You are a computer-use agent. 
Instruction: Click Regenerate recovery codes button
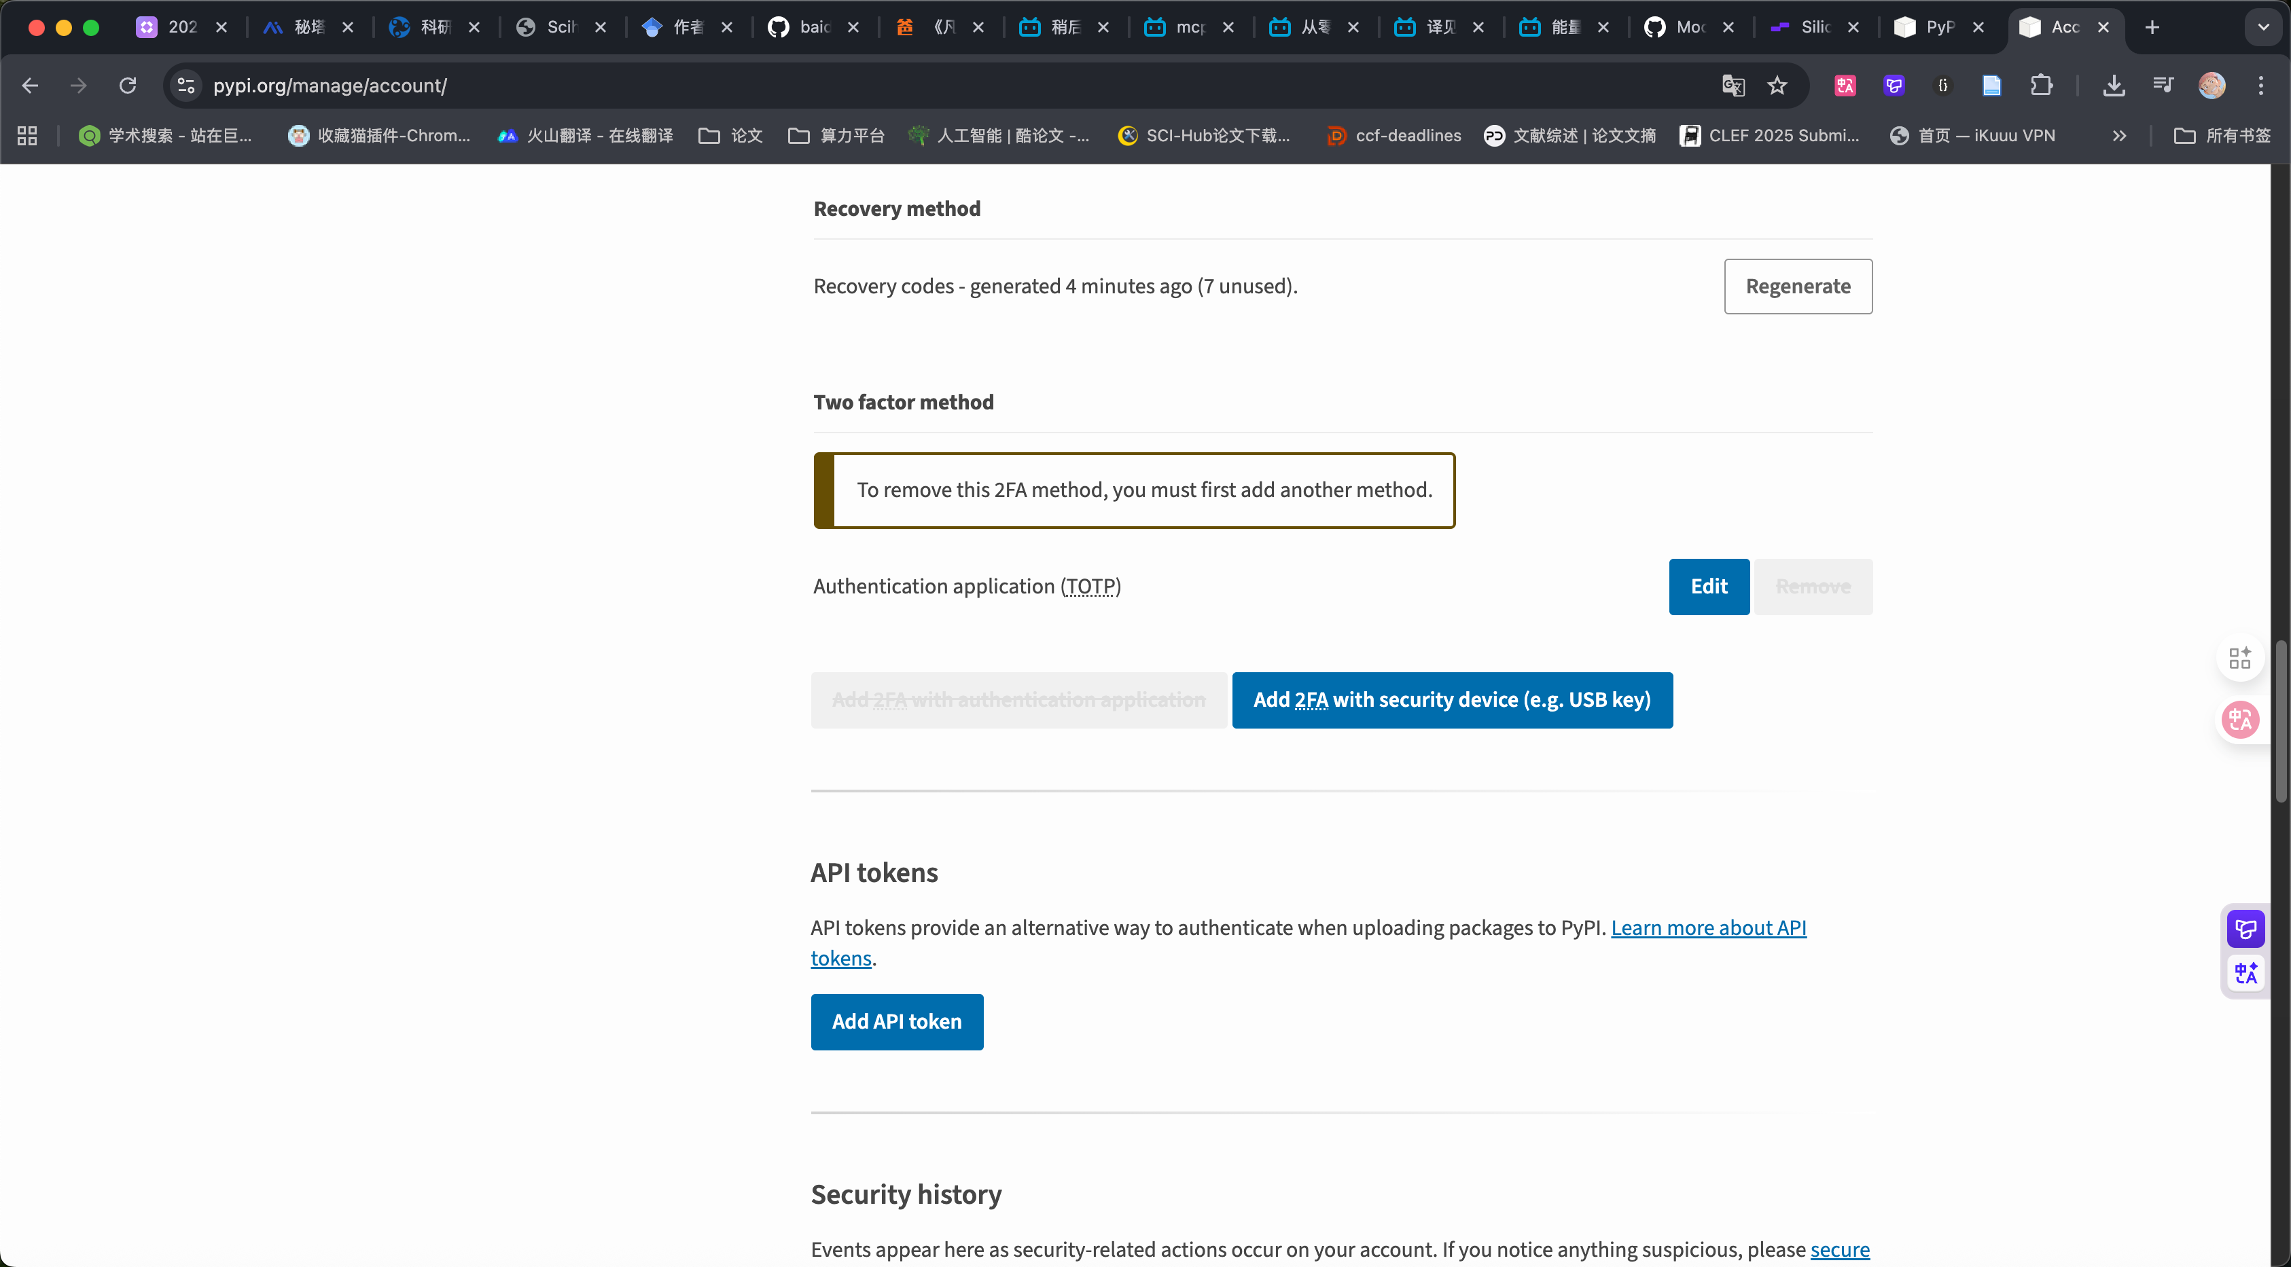click(x=1798, y=286)
